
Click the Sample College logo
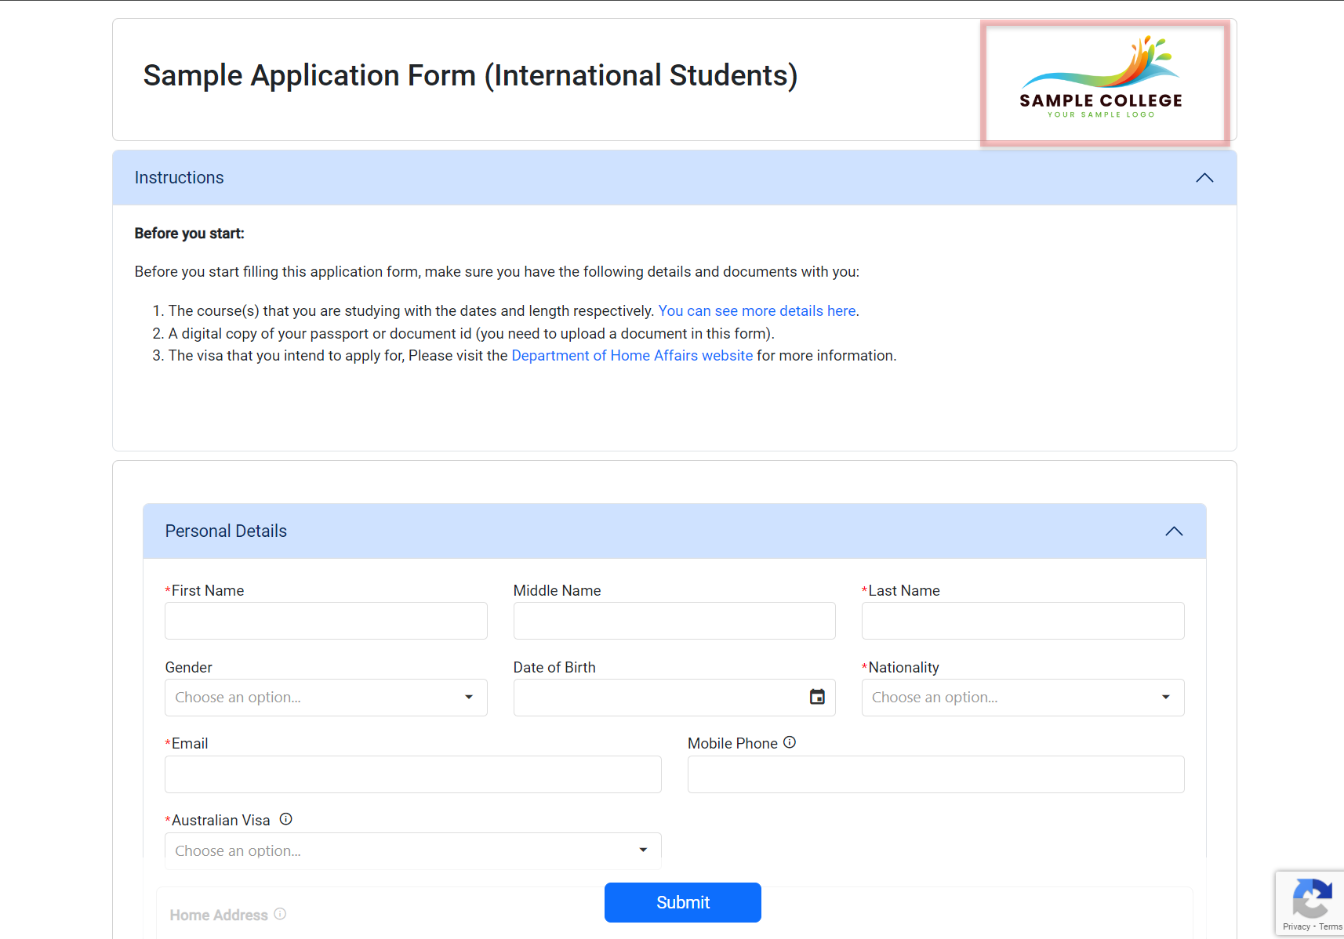(x=1104, y=82)
